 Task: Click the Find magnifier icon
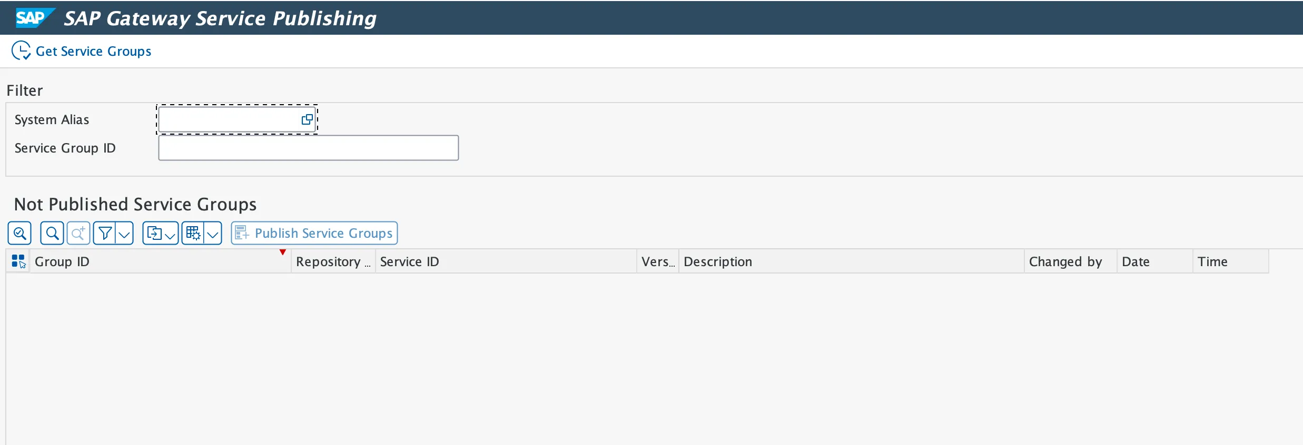coord(52,233)
